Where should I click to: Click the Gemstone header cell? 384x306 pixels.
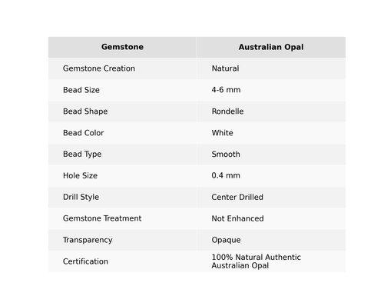122,47
